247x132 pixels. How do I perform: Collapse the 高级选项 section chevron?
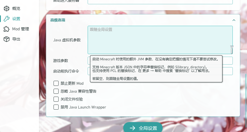pyautogui.click(x=234, y=20)
